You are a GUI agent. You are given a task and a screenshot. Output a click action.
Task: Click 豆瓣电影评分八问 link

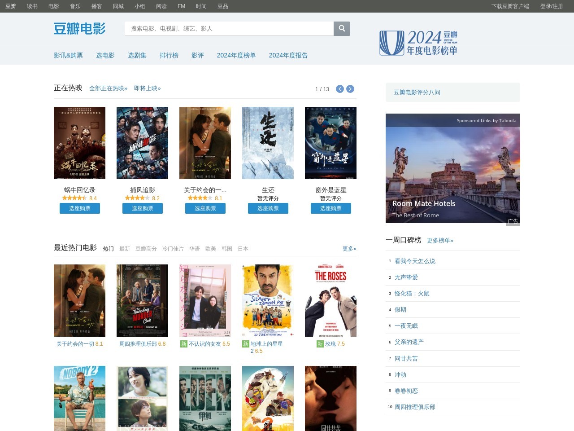point(417,92)
